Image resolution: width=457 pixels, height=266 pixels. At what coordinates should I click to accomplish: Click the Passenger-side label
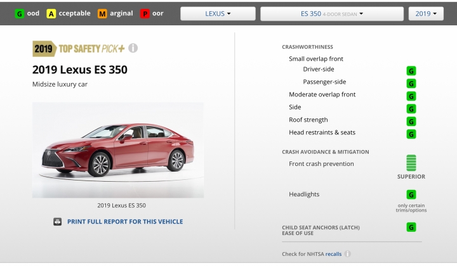click(324, 82)
